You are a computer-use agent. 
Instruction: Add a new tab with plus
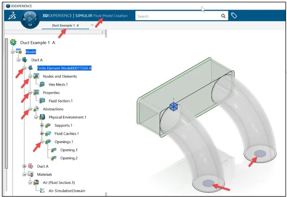(92, 25)
